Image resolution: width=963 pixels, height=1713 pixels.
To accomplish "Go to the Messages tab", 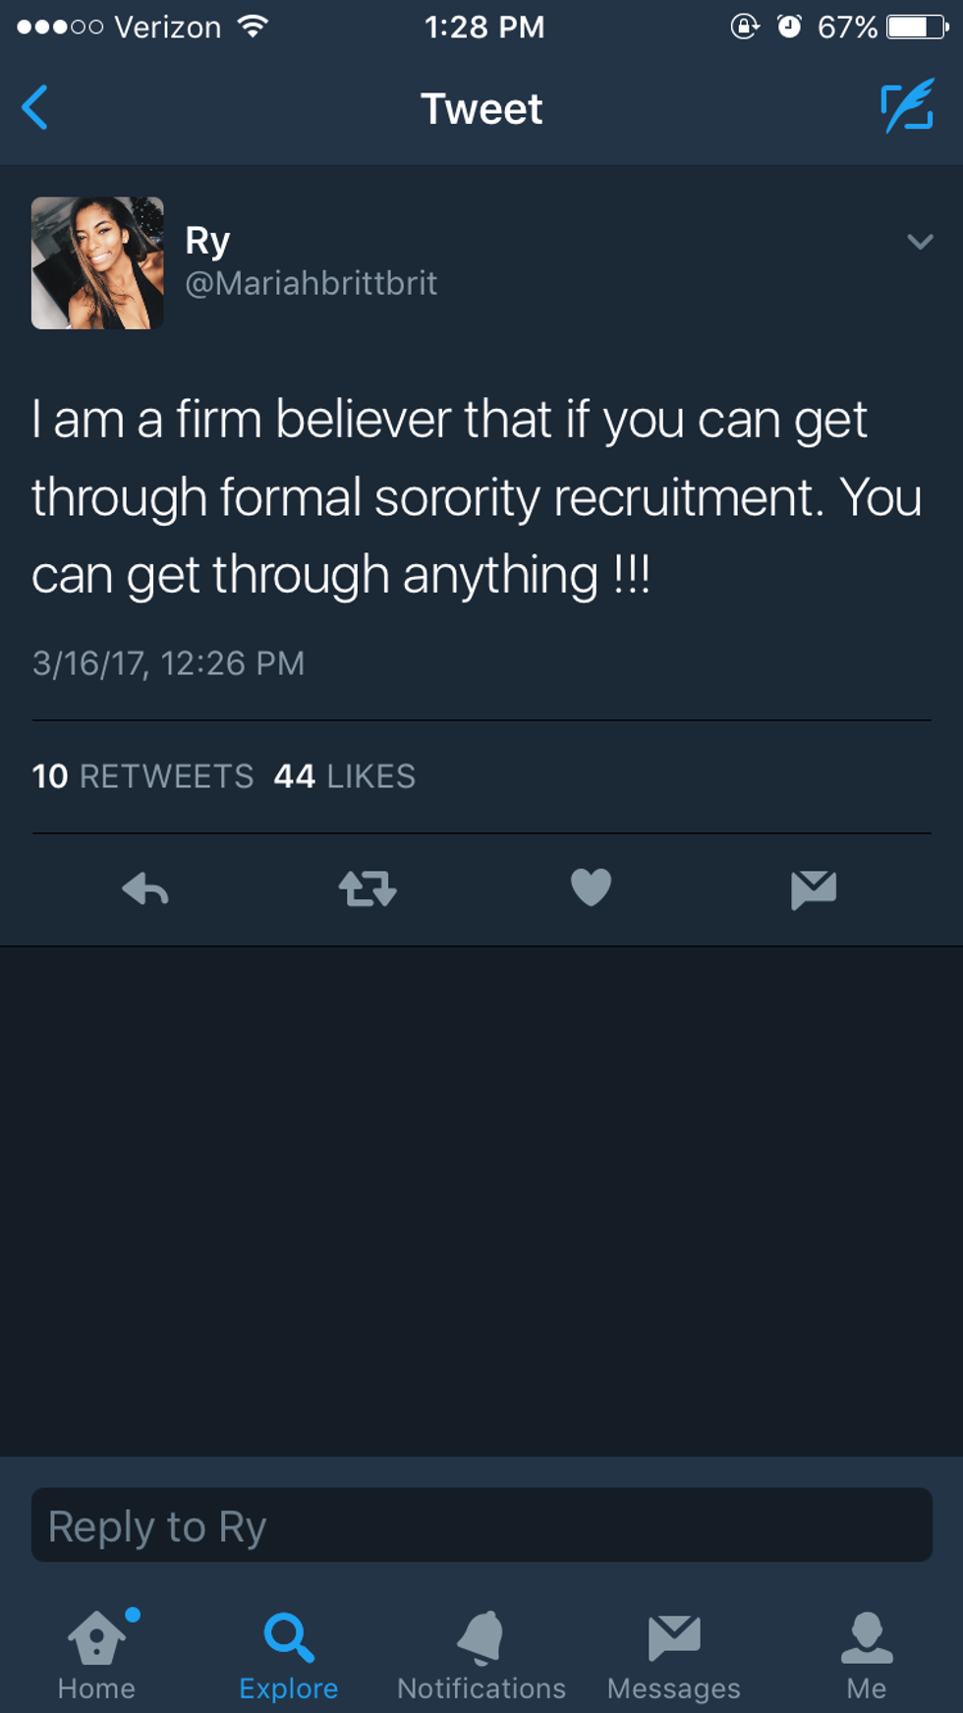I will coord(674,1656).
